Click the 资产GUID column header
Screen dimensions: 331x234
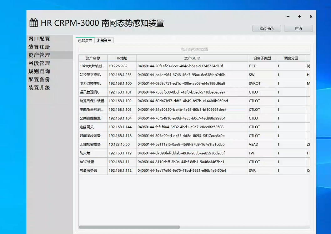[192, 58]
